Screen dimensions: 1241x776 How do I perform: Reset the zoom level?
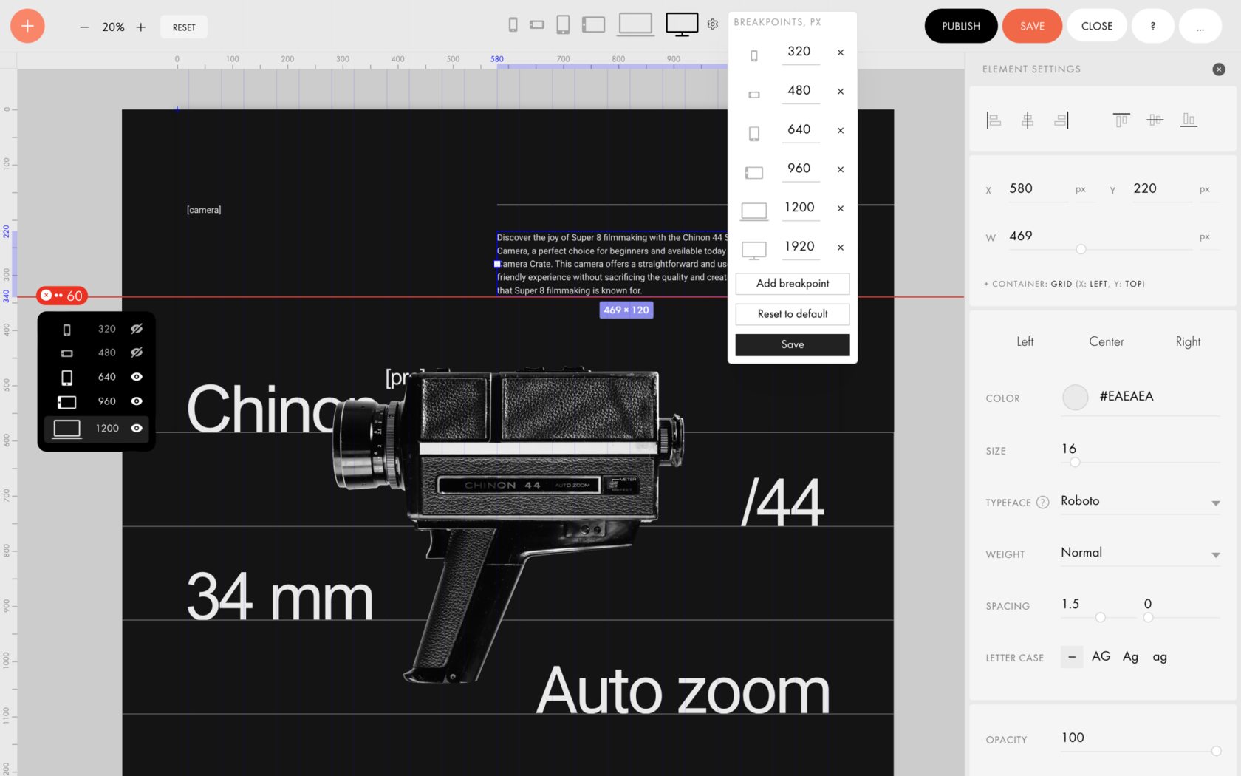click(184, 27)
